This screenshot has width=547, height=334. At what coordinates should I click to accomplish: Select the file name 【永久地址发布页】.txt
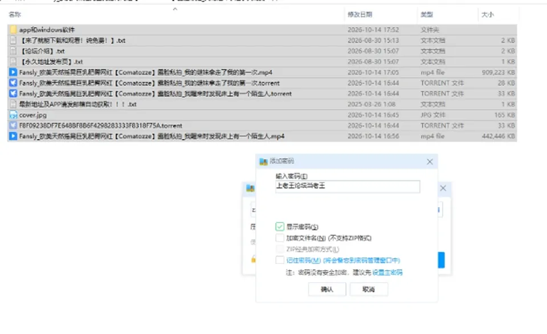tap(51, 61)
